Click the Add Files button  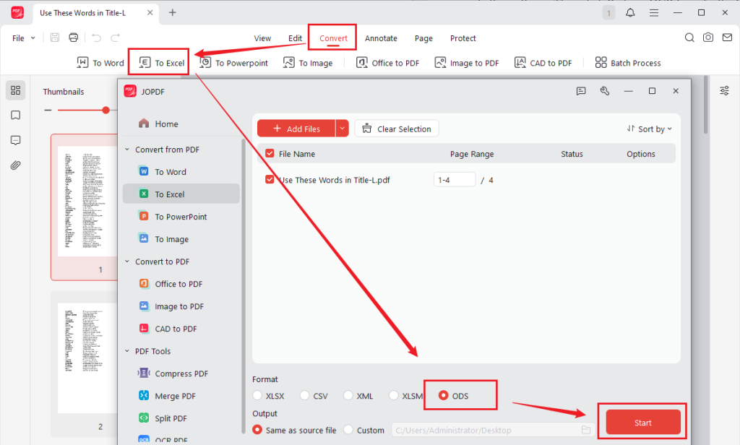(x=296, y=129)
